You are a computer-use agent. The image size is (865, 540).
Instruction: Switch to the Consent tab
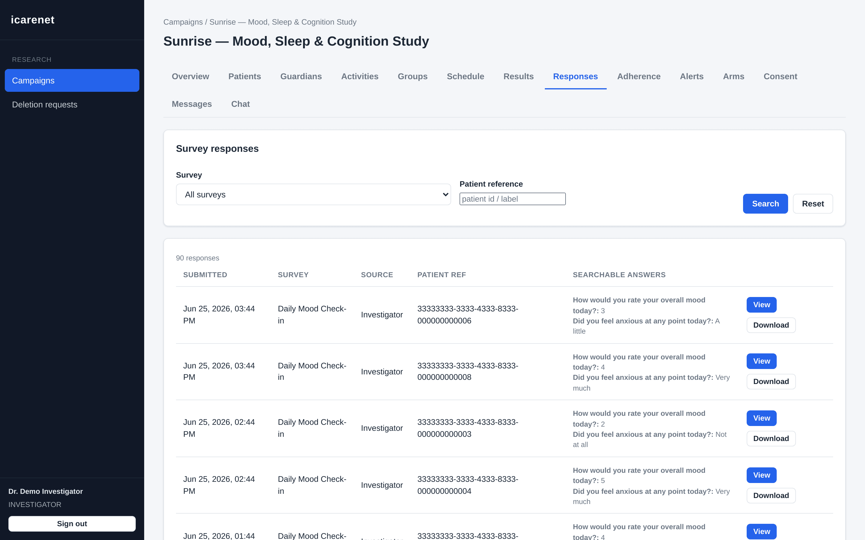tap(780, 76)
